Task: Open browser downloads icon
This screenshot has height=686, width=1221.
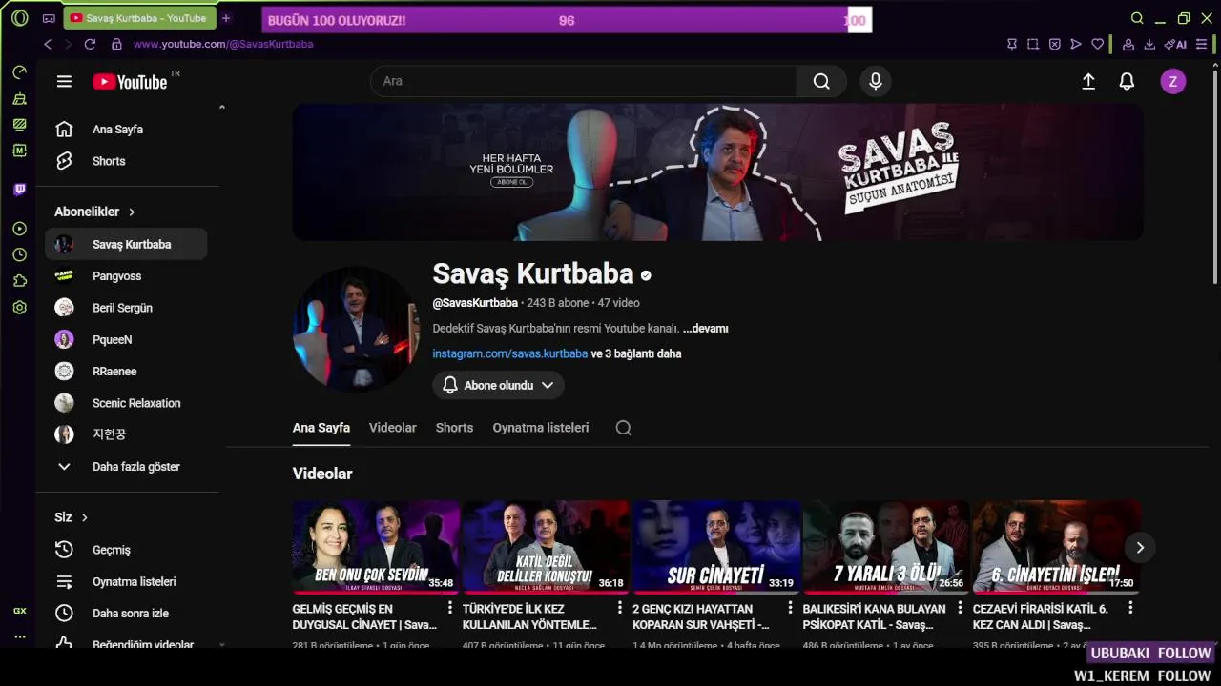Action: pos(1149,44)
